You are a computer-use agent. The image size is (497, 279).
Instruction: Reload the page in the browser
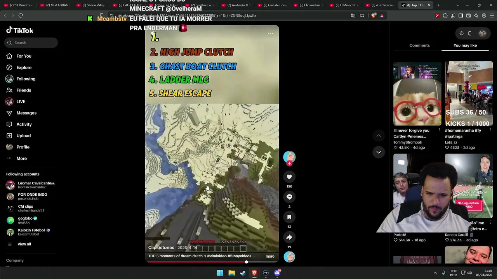point(21,15)
